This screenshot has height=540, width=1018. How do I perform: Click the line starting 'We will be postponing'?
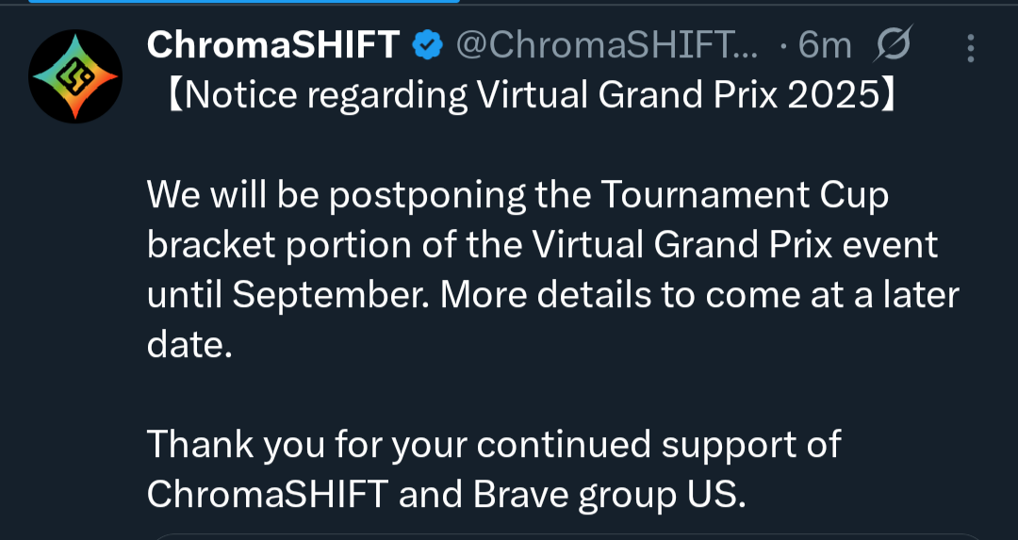(517, 195)
